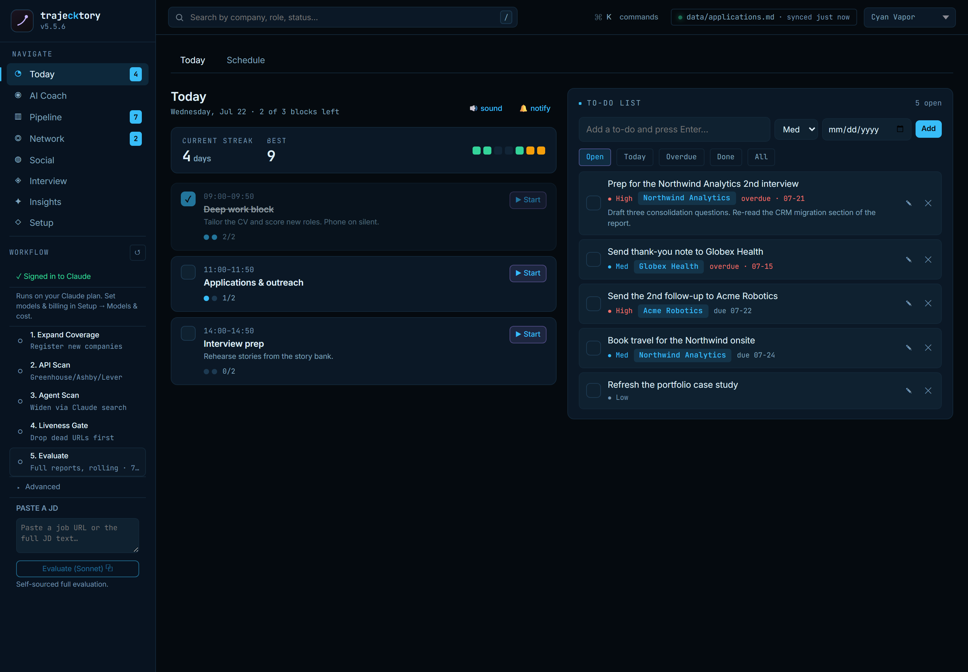968x672 pixels.
Task: Open the Cyan Vapor theme dropdown
Action: 910,17
